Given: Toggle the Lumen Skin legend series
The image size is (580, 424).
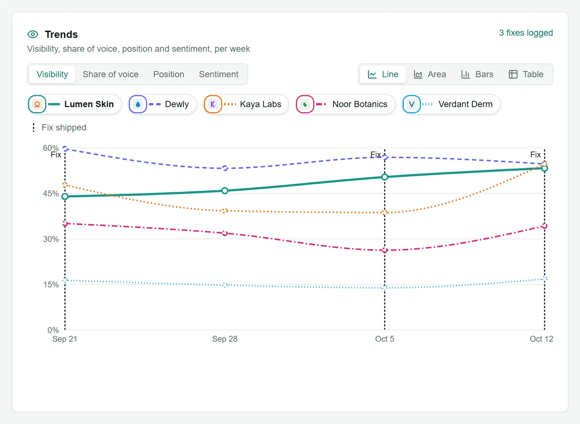Looking at the screenshot, I should coord(74,104).
